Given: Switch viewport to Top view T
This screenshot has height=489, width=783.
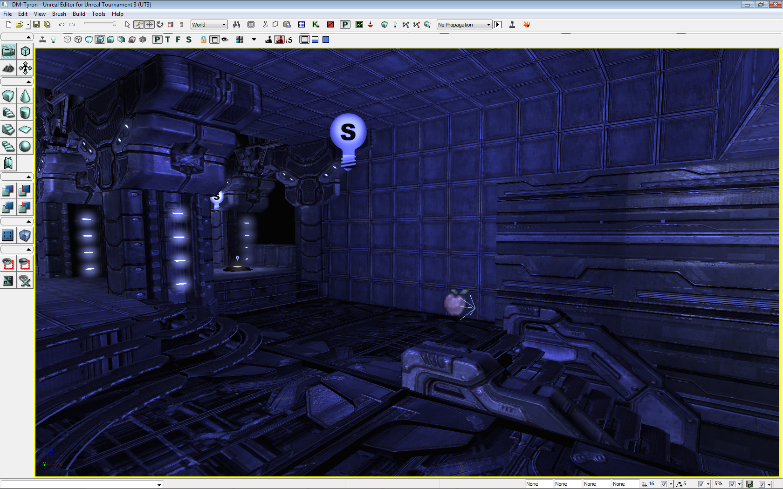Looking at the screenshot, I should point(168,40).
